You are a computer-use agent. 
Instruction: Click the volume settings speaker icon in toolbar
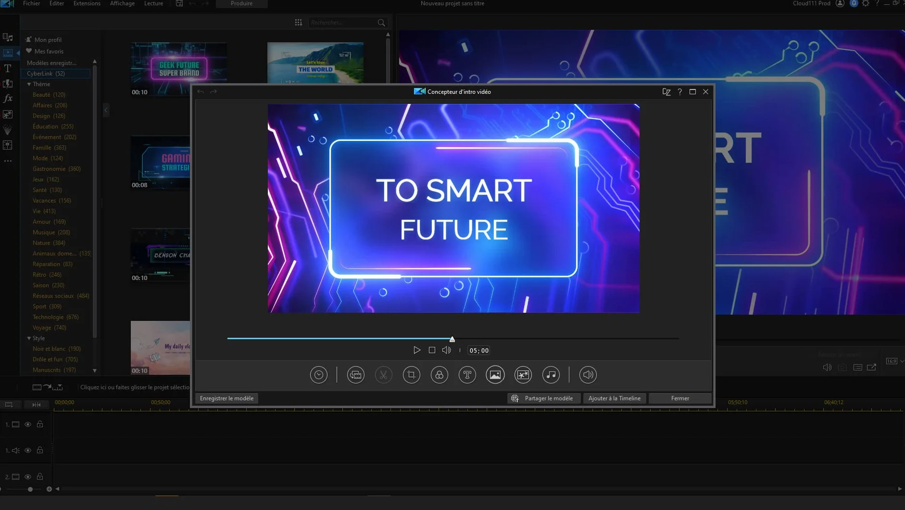point(588,375)
